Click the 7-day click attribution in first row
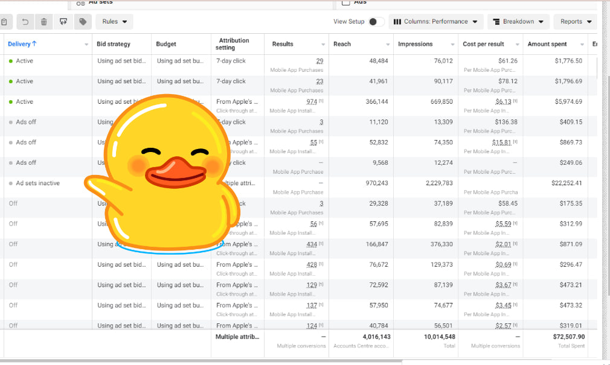Viewport: 610px width, 365px height. [231, 61]
